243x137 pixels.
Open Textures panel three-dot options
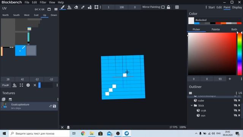[x=58, y=99]
